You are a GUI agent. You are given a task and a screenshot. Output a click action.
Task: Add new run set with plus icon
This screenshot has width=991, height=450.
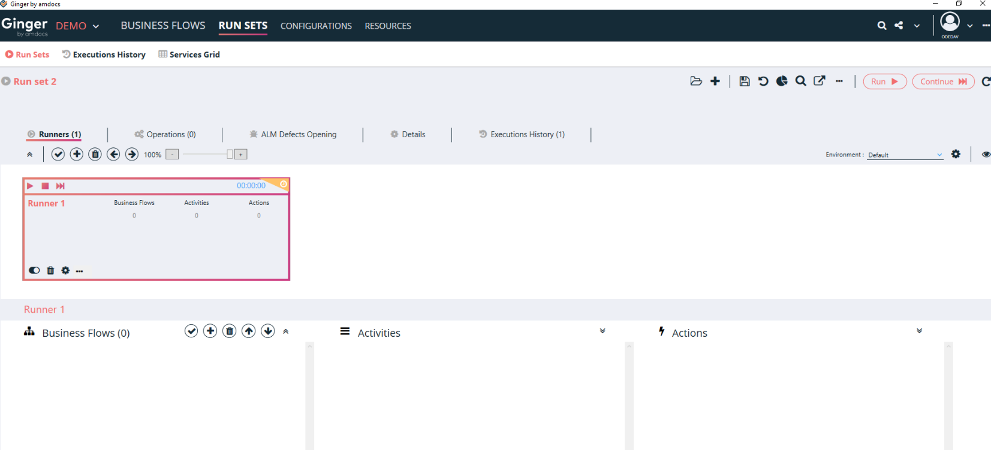pyautogui.click(x=715, y=81)
